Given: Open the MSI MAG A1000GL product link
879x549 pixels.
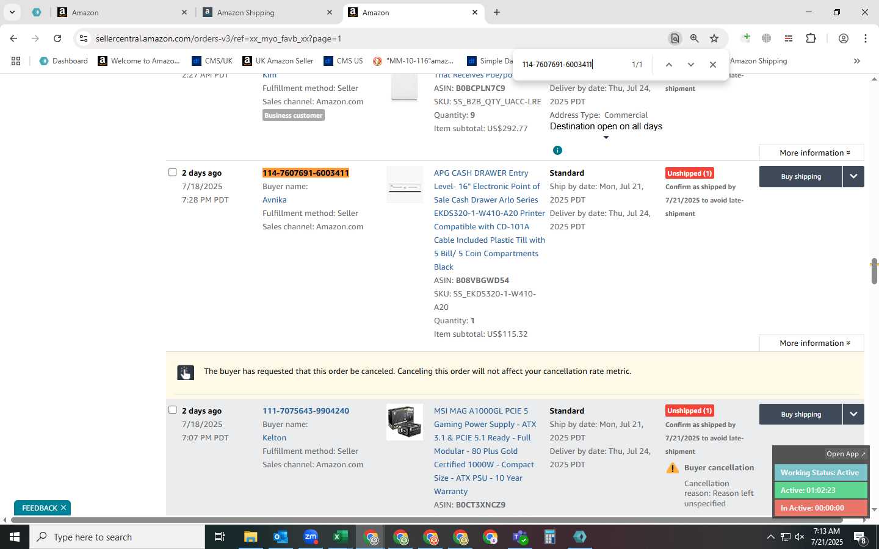Looking at the screenshot, I should [485, 451].
